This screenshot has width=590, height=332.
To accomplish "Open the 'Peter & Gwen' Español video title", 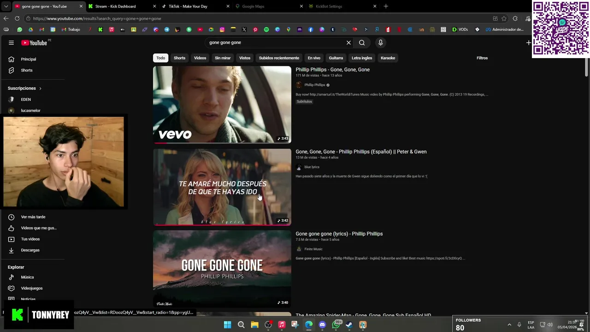I will pos(361,152).
